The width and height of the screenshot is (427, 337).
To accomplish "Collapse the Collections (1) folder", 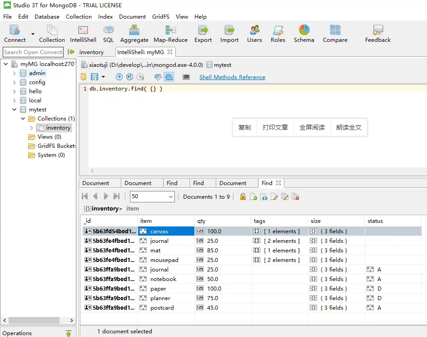I will 23,118.
